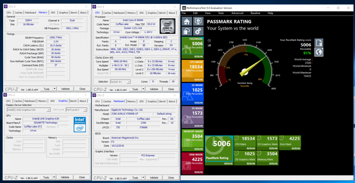
Task: Click the Code Name value Coffee Lake GT2
Action: point(33,127)
